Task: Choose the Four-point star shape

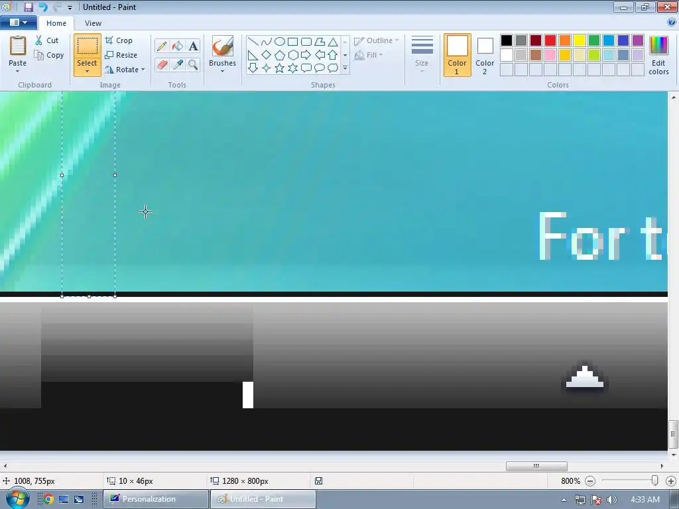Action: tap(267, 68)
